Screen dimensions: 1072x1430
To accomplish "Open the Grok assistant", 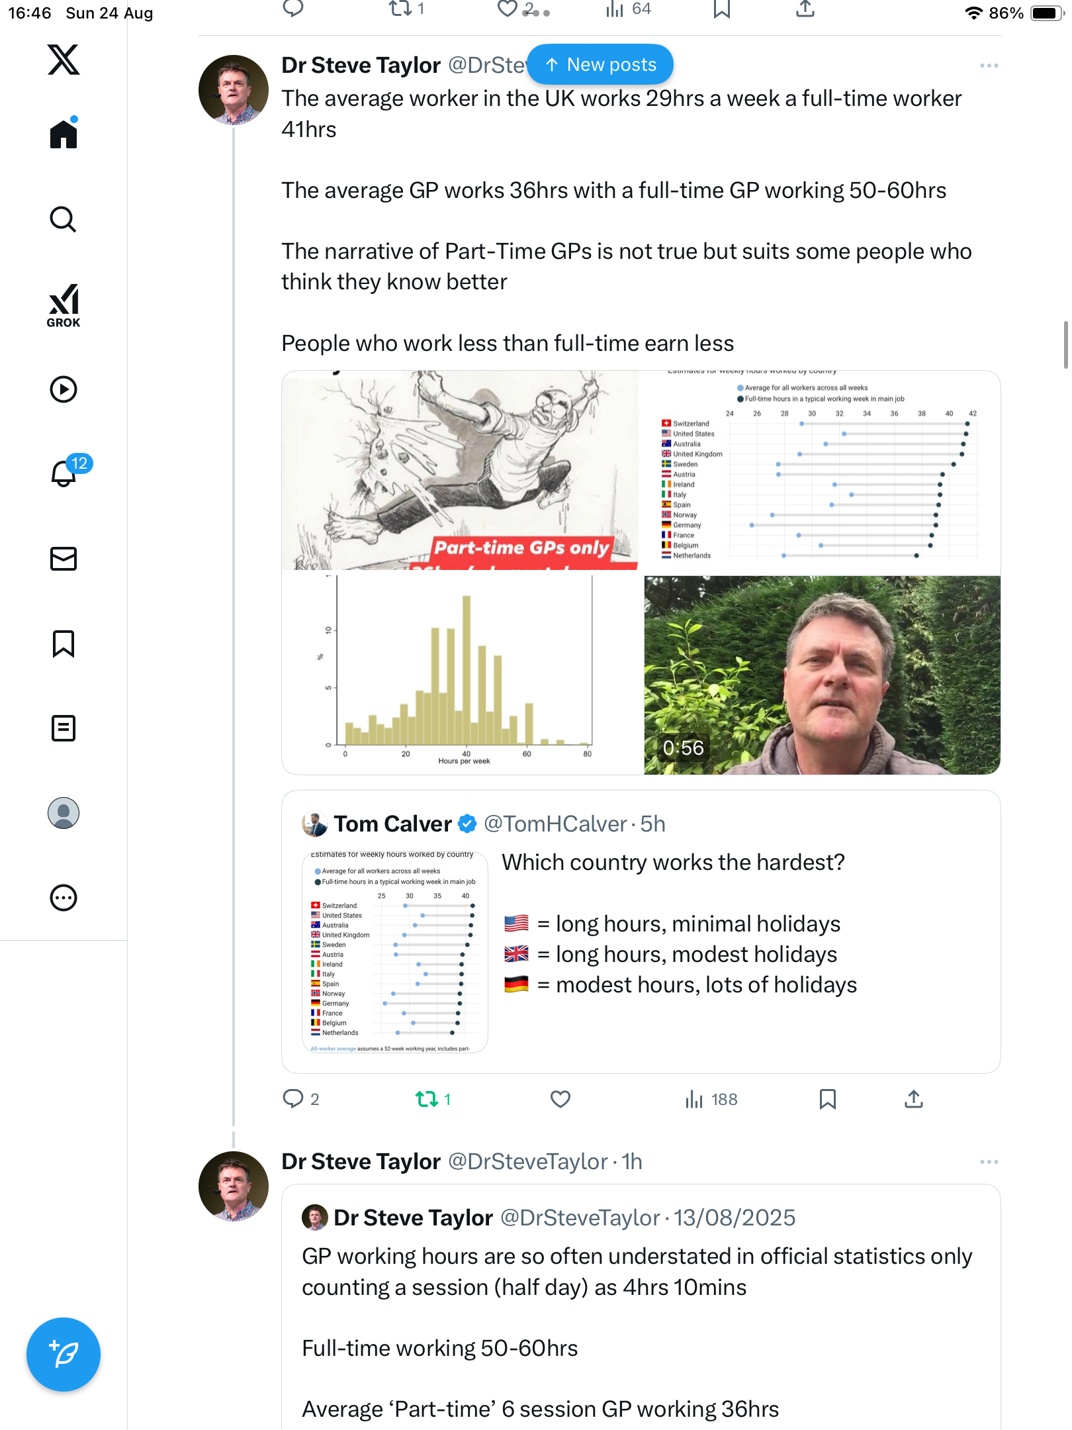I will pos(64,305).
